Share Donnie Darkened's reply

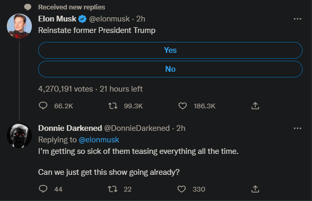coord(255,189)
